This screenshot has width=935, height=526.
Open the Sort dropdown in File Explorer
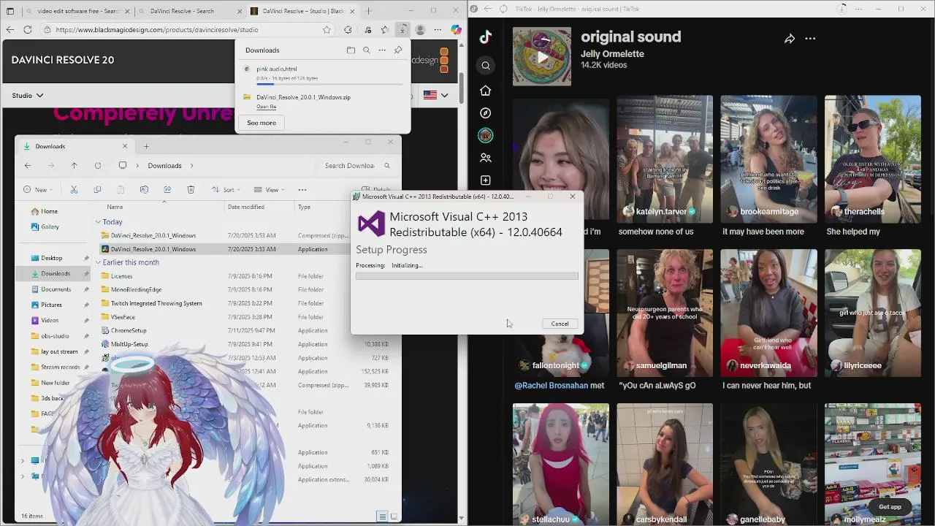227,190
